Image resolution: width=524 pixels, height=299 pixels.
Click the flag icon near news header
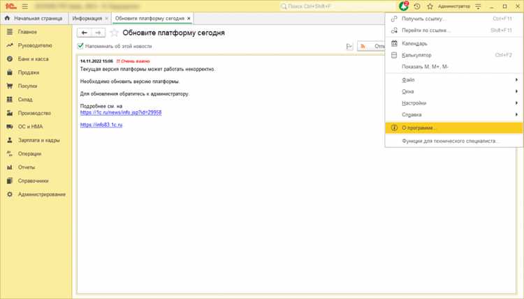tap(349, 46)
